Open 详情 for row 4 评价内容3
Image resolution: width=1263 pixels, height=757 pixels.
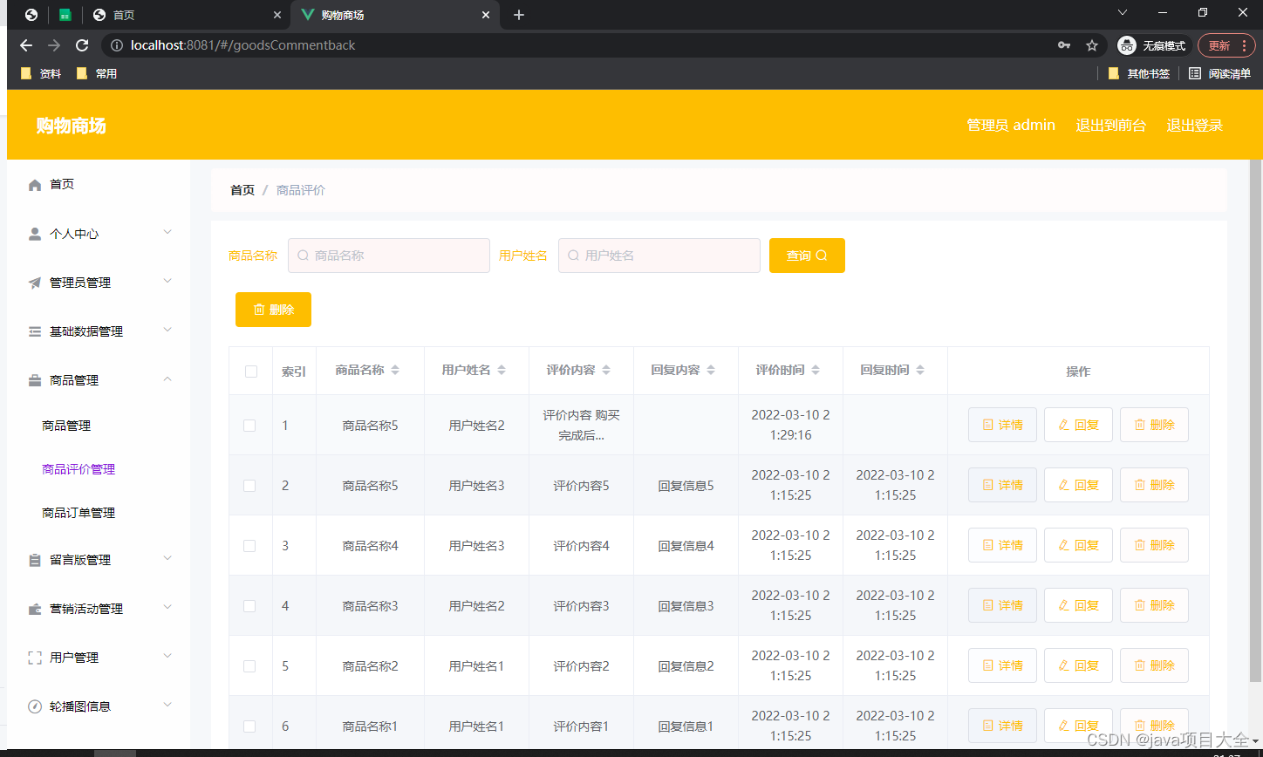tap(1002, 605)
